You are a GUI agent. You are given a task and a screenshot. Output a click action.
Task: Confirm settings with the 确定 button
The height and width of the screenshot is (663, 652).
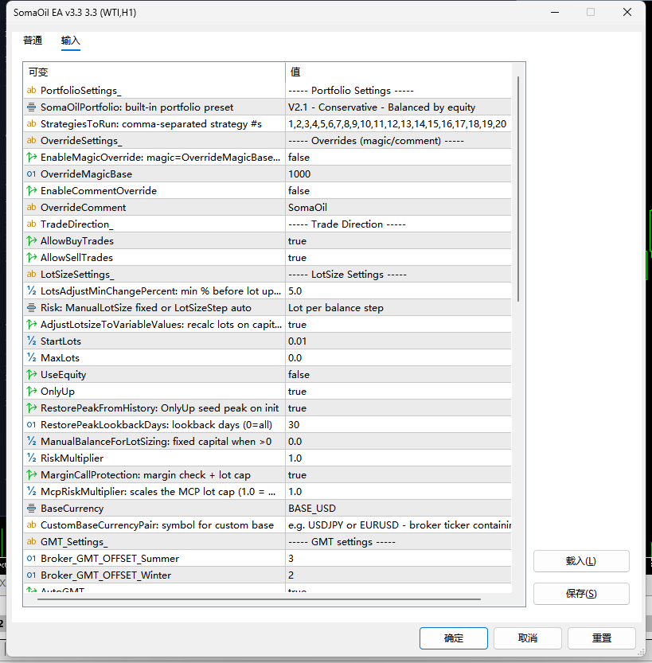coord(454,638)
